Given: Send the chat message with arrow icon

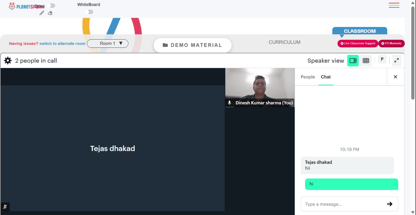Looking at the screenshot, I should click(389, 204).
